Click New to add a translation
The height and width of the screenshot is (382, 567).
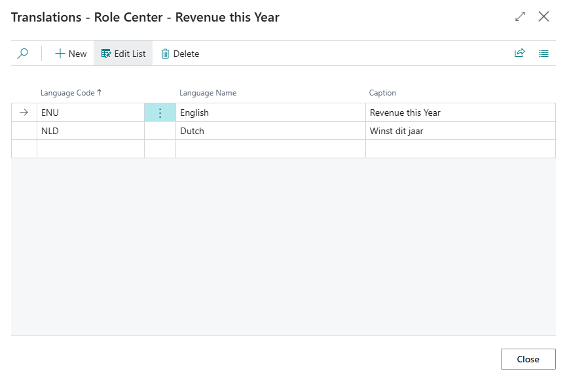[71, 54]
